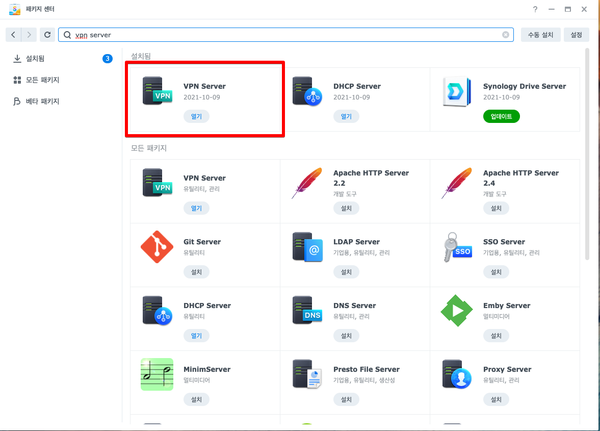
Task: Click the LDAP Server package name
Action: (x=356, y=242)
